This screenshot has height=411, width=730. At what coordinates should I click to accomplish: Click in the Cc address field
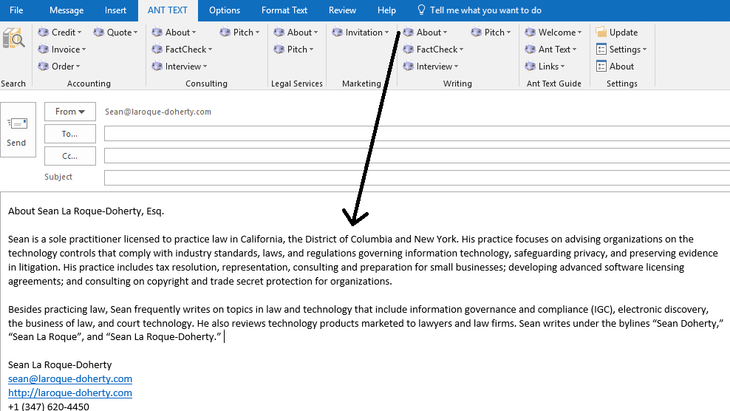tap(417, 156)
